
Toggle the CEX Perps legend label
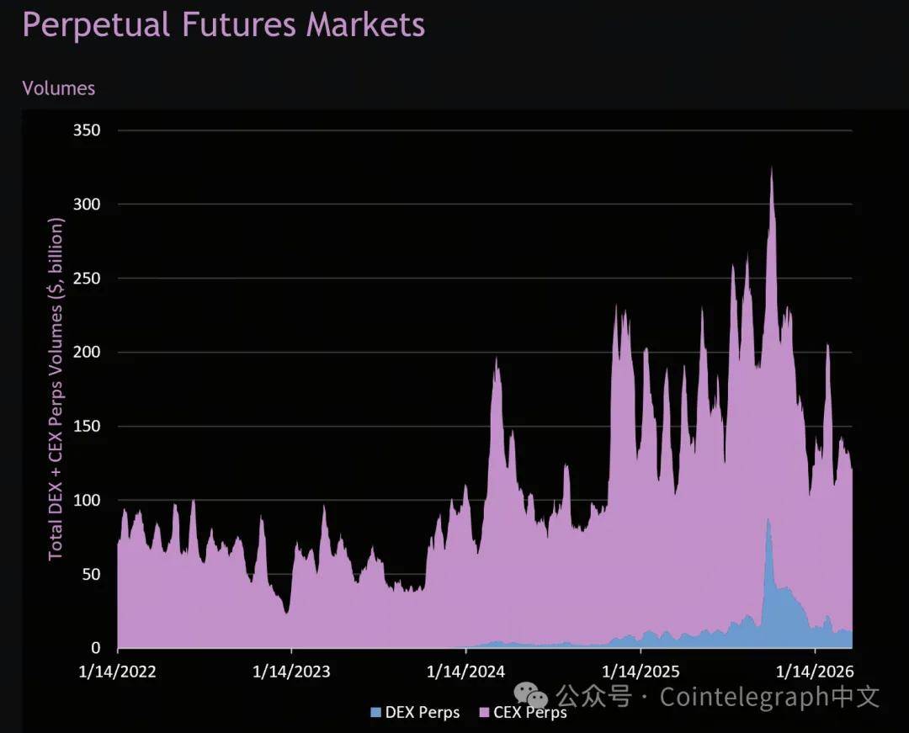pos(529,713)
